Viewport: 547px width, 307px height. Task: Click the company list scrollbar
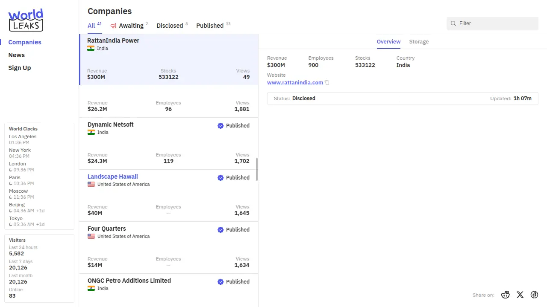(257, 169)
